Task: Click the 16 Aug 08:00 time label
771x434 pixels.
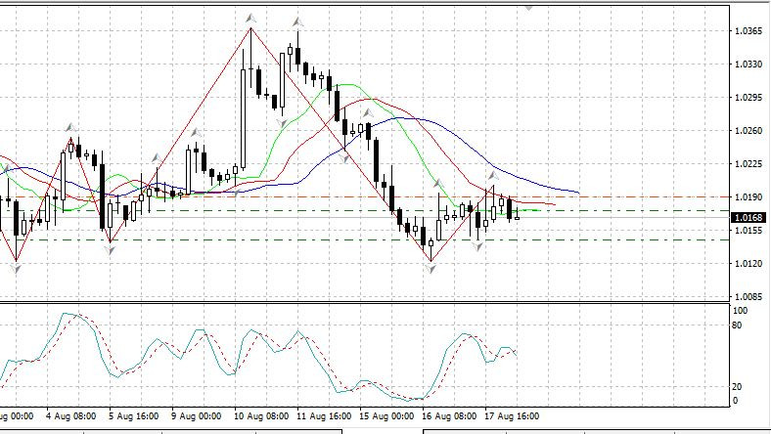Action: (450, 415)
